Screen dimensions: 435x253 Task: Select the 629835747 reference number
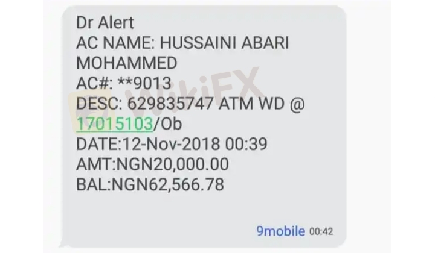pos(170,104)
